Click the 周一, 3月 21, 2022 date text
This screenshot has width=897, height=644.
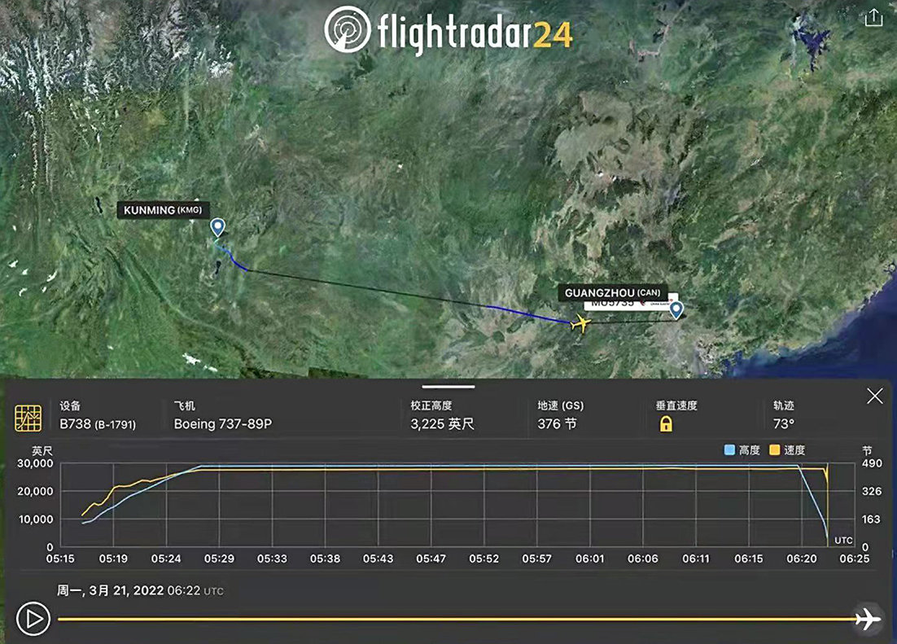(111, 590)
